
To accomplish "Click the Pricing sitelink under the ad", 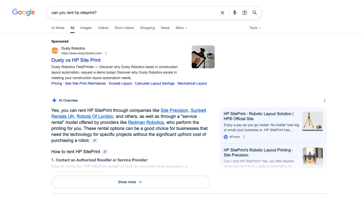I will pos(56,83).
